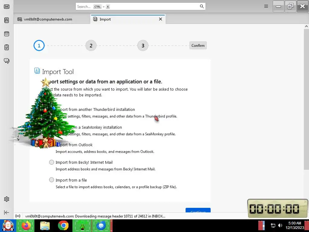Open network icon in system tray

(273, 225)
